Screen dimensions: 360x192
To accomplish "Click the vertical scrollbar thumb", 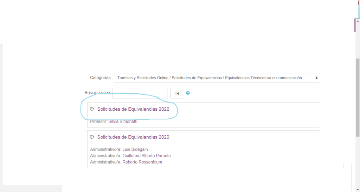I will pyautogui.click(x=358, y=97).
